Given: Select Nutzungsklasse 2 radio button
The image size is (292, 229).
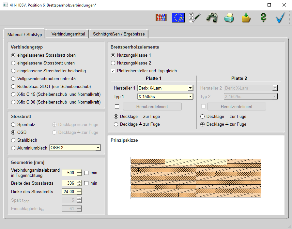Looking at the screenshot, I should coord(113,63).
